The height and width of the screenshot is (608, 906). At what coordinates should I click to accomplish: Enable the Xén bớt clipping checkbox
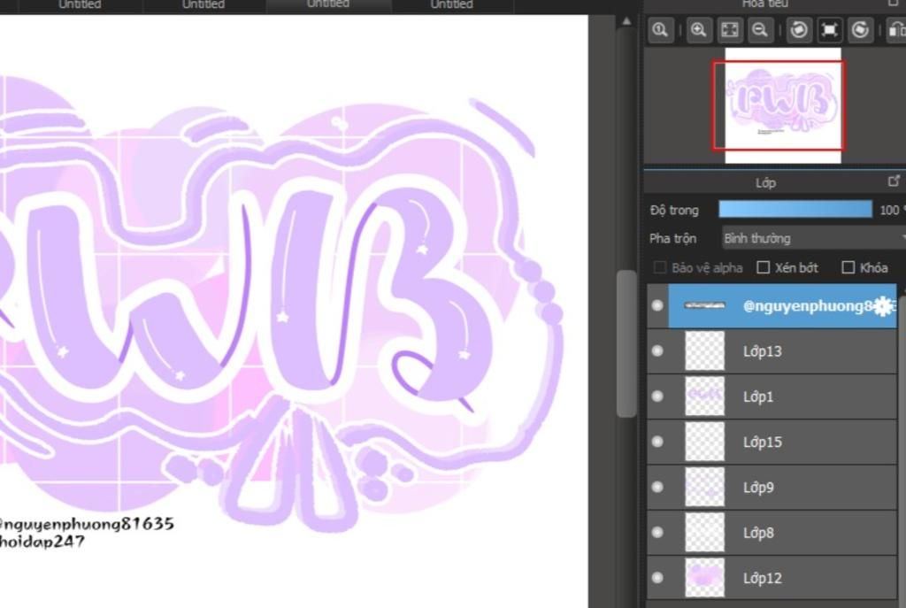pos(764,267)
